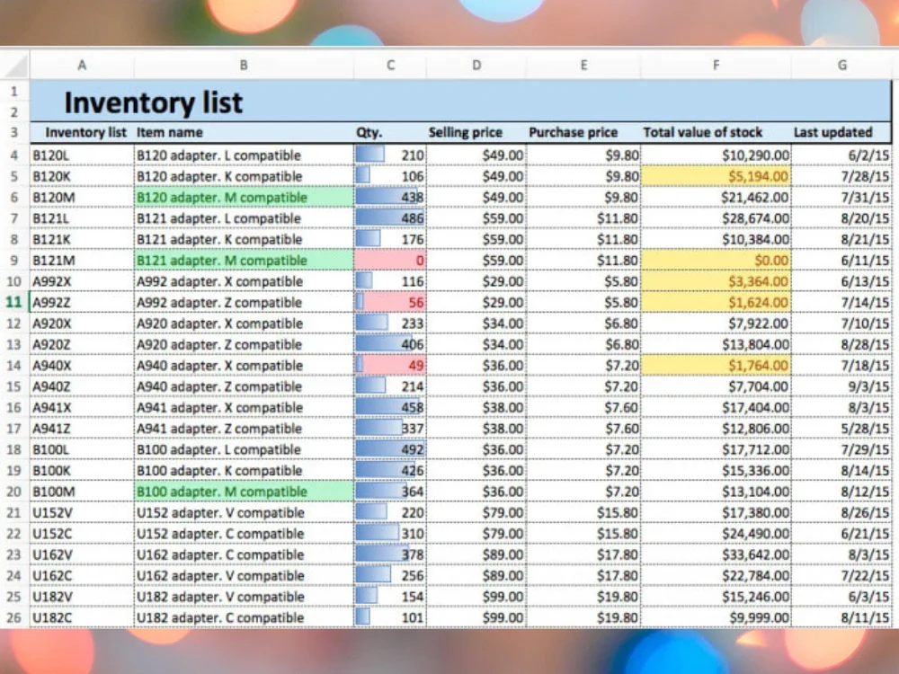Click the Inventory list title cell
Viewport: 899px width, 674px height.
pos(460,102)
